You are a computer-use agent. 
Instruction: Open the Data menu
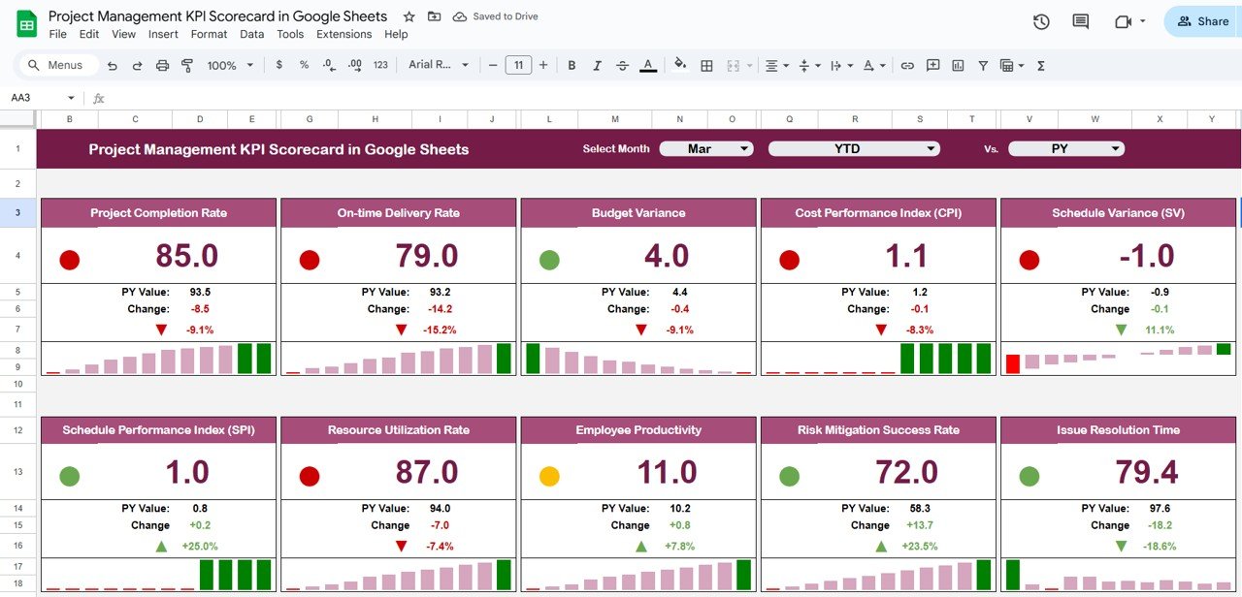point(251,34)
